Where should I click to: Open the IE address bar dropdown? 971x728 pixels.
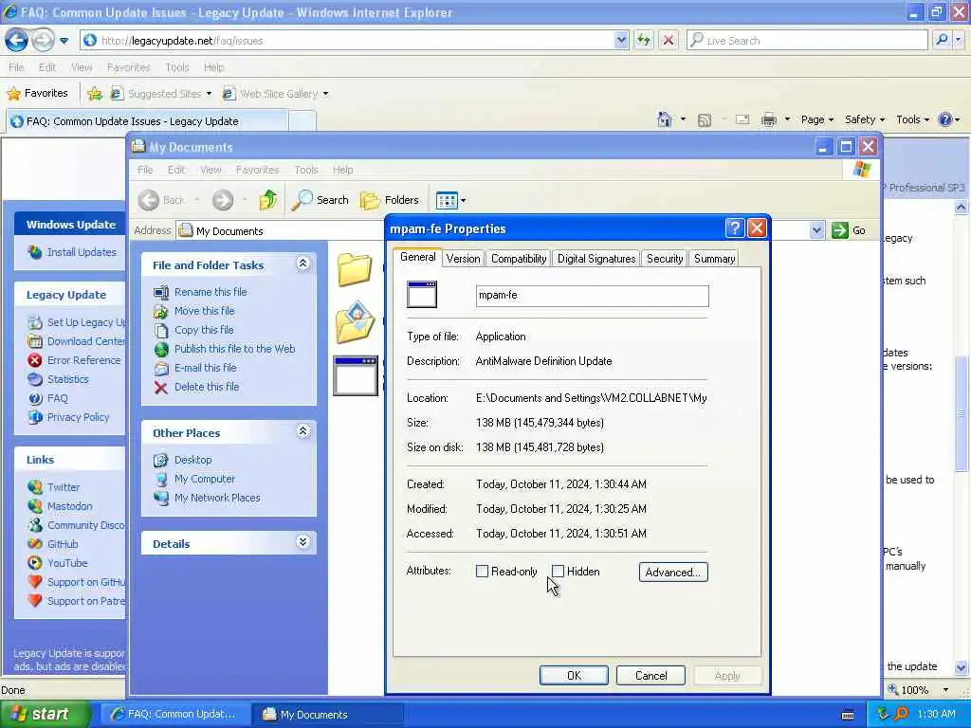click(621, 40)
